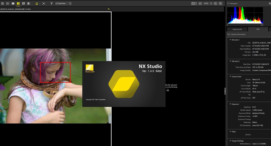Viewport: 271px width, 146px height.
Task: Click File Camera Information heading
Action: (x=236, y=34)
